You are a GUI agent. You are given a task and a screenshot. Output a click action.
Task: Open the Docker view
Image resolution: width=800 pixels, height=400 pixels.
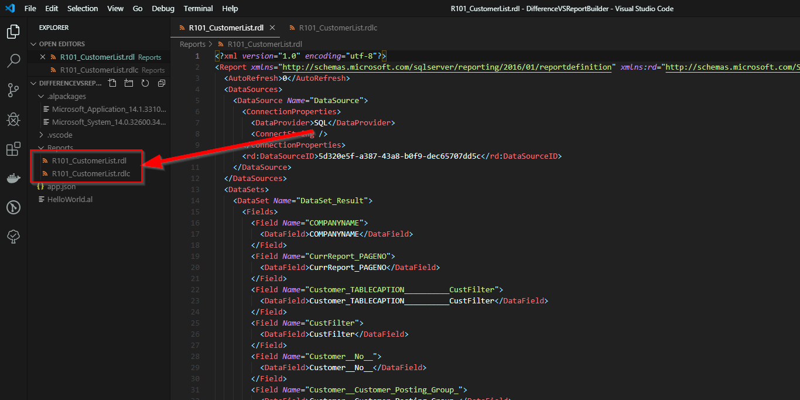pyautogui.click(x=13, y=178)
